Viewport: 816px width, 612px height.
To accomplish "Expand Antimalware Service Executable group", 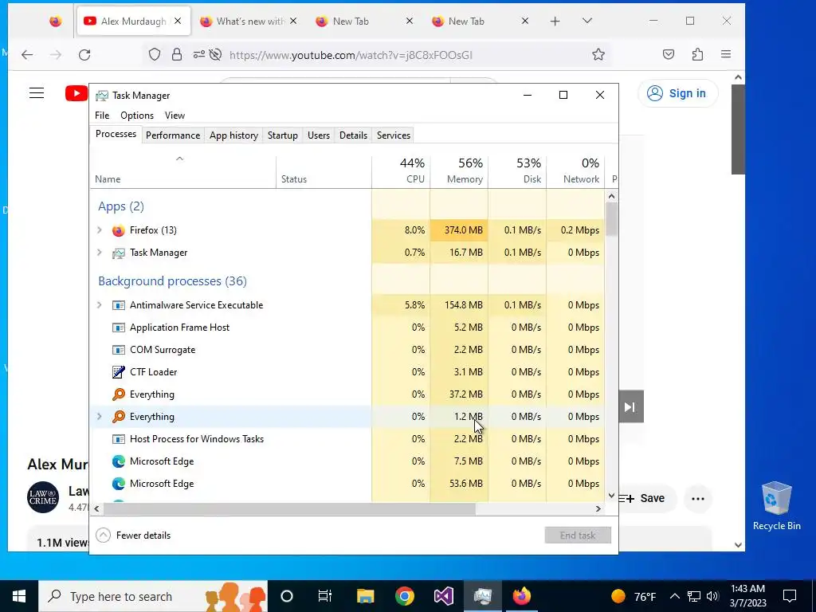I will point(100,305).
